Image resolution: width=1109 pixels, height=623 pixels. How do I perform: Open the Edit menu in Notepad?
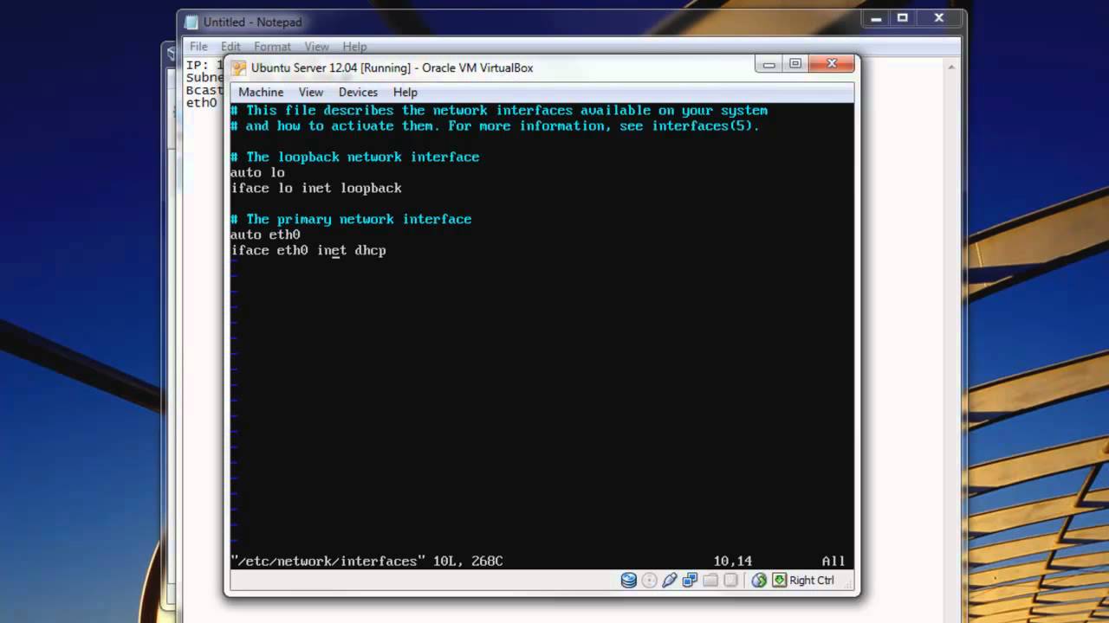(x=230, y=47)
